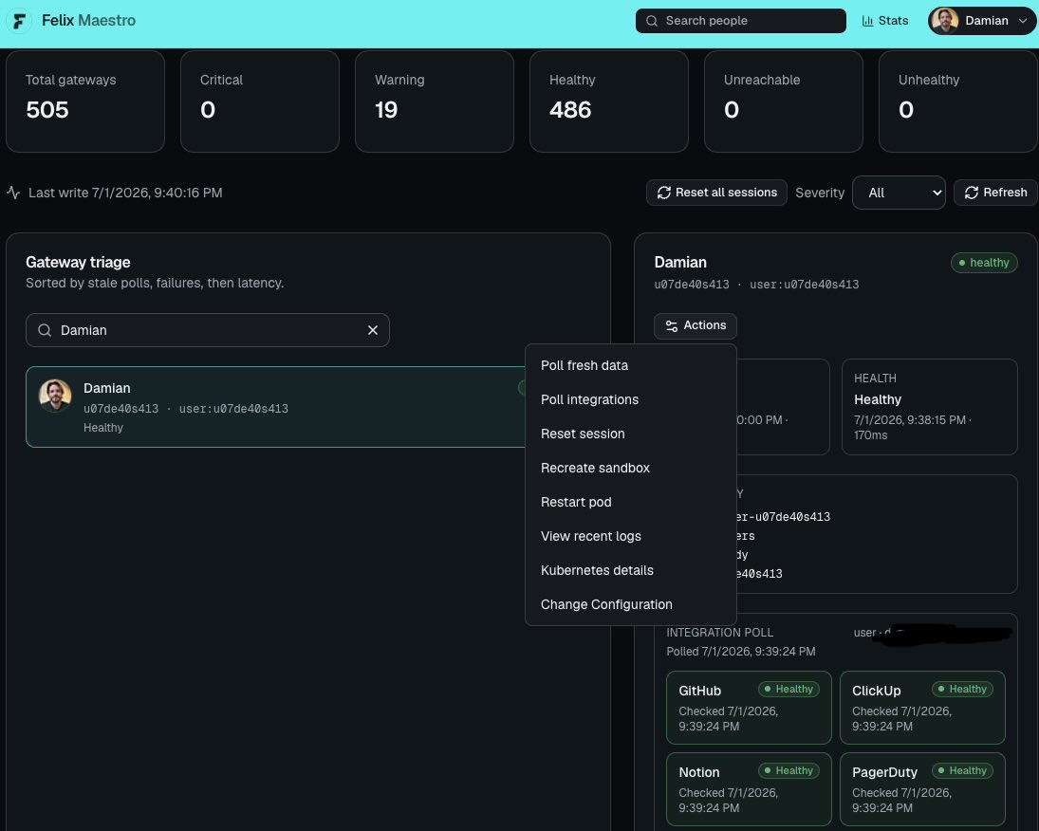The image size is (1039, 831).
Task: Click the Healthy badge on PagerDuty
Action: [x=962, y=770]
